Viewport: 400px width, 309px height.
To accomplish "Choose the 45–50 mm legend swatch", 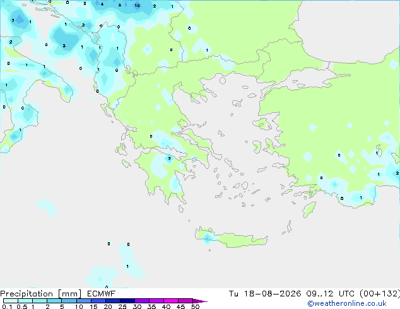I will tap(185, 301).
